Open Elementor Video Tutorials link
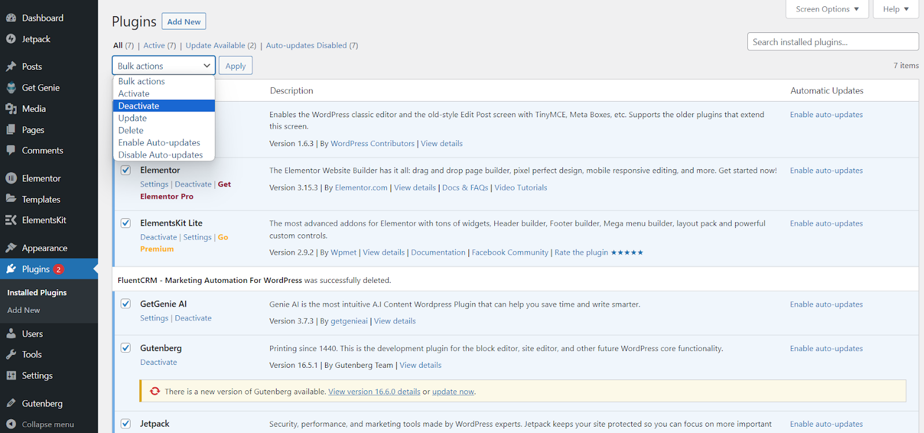The width and height of the screenshot is (924, 433). [520, 188]
